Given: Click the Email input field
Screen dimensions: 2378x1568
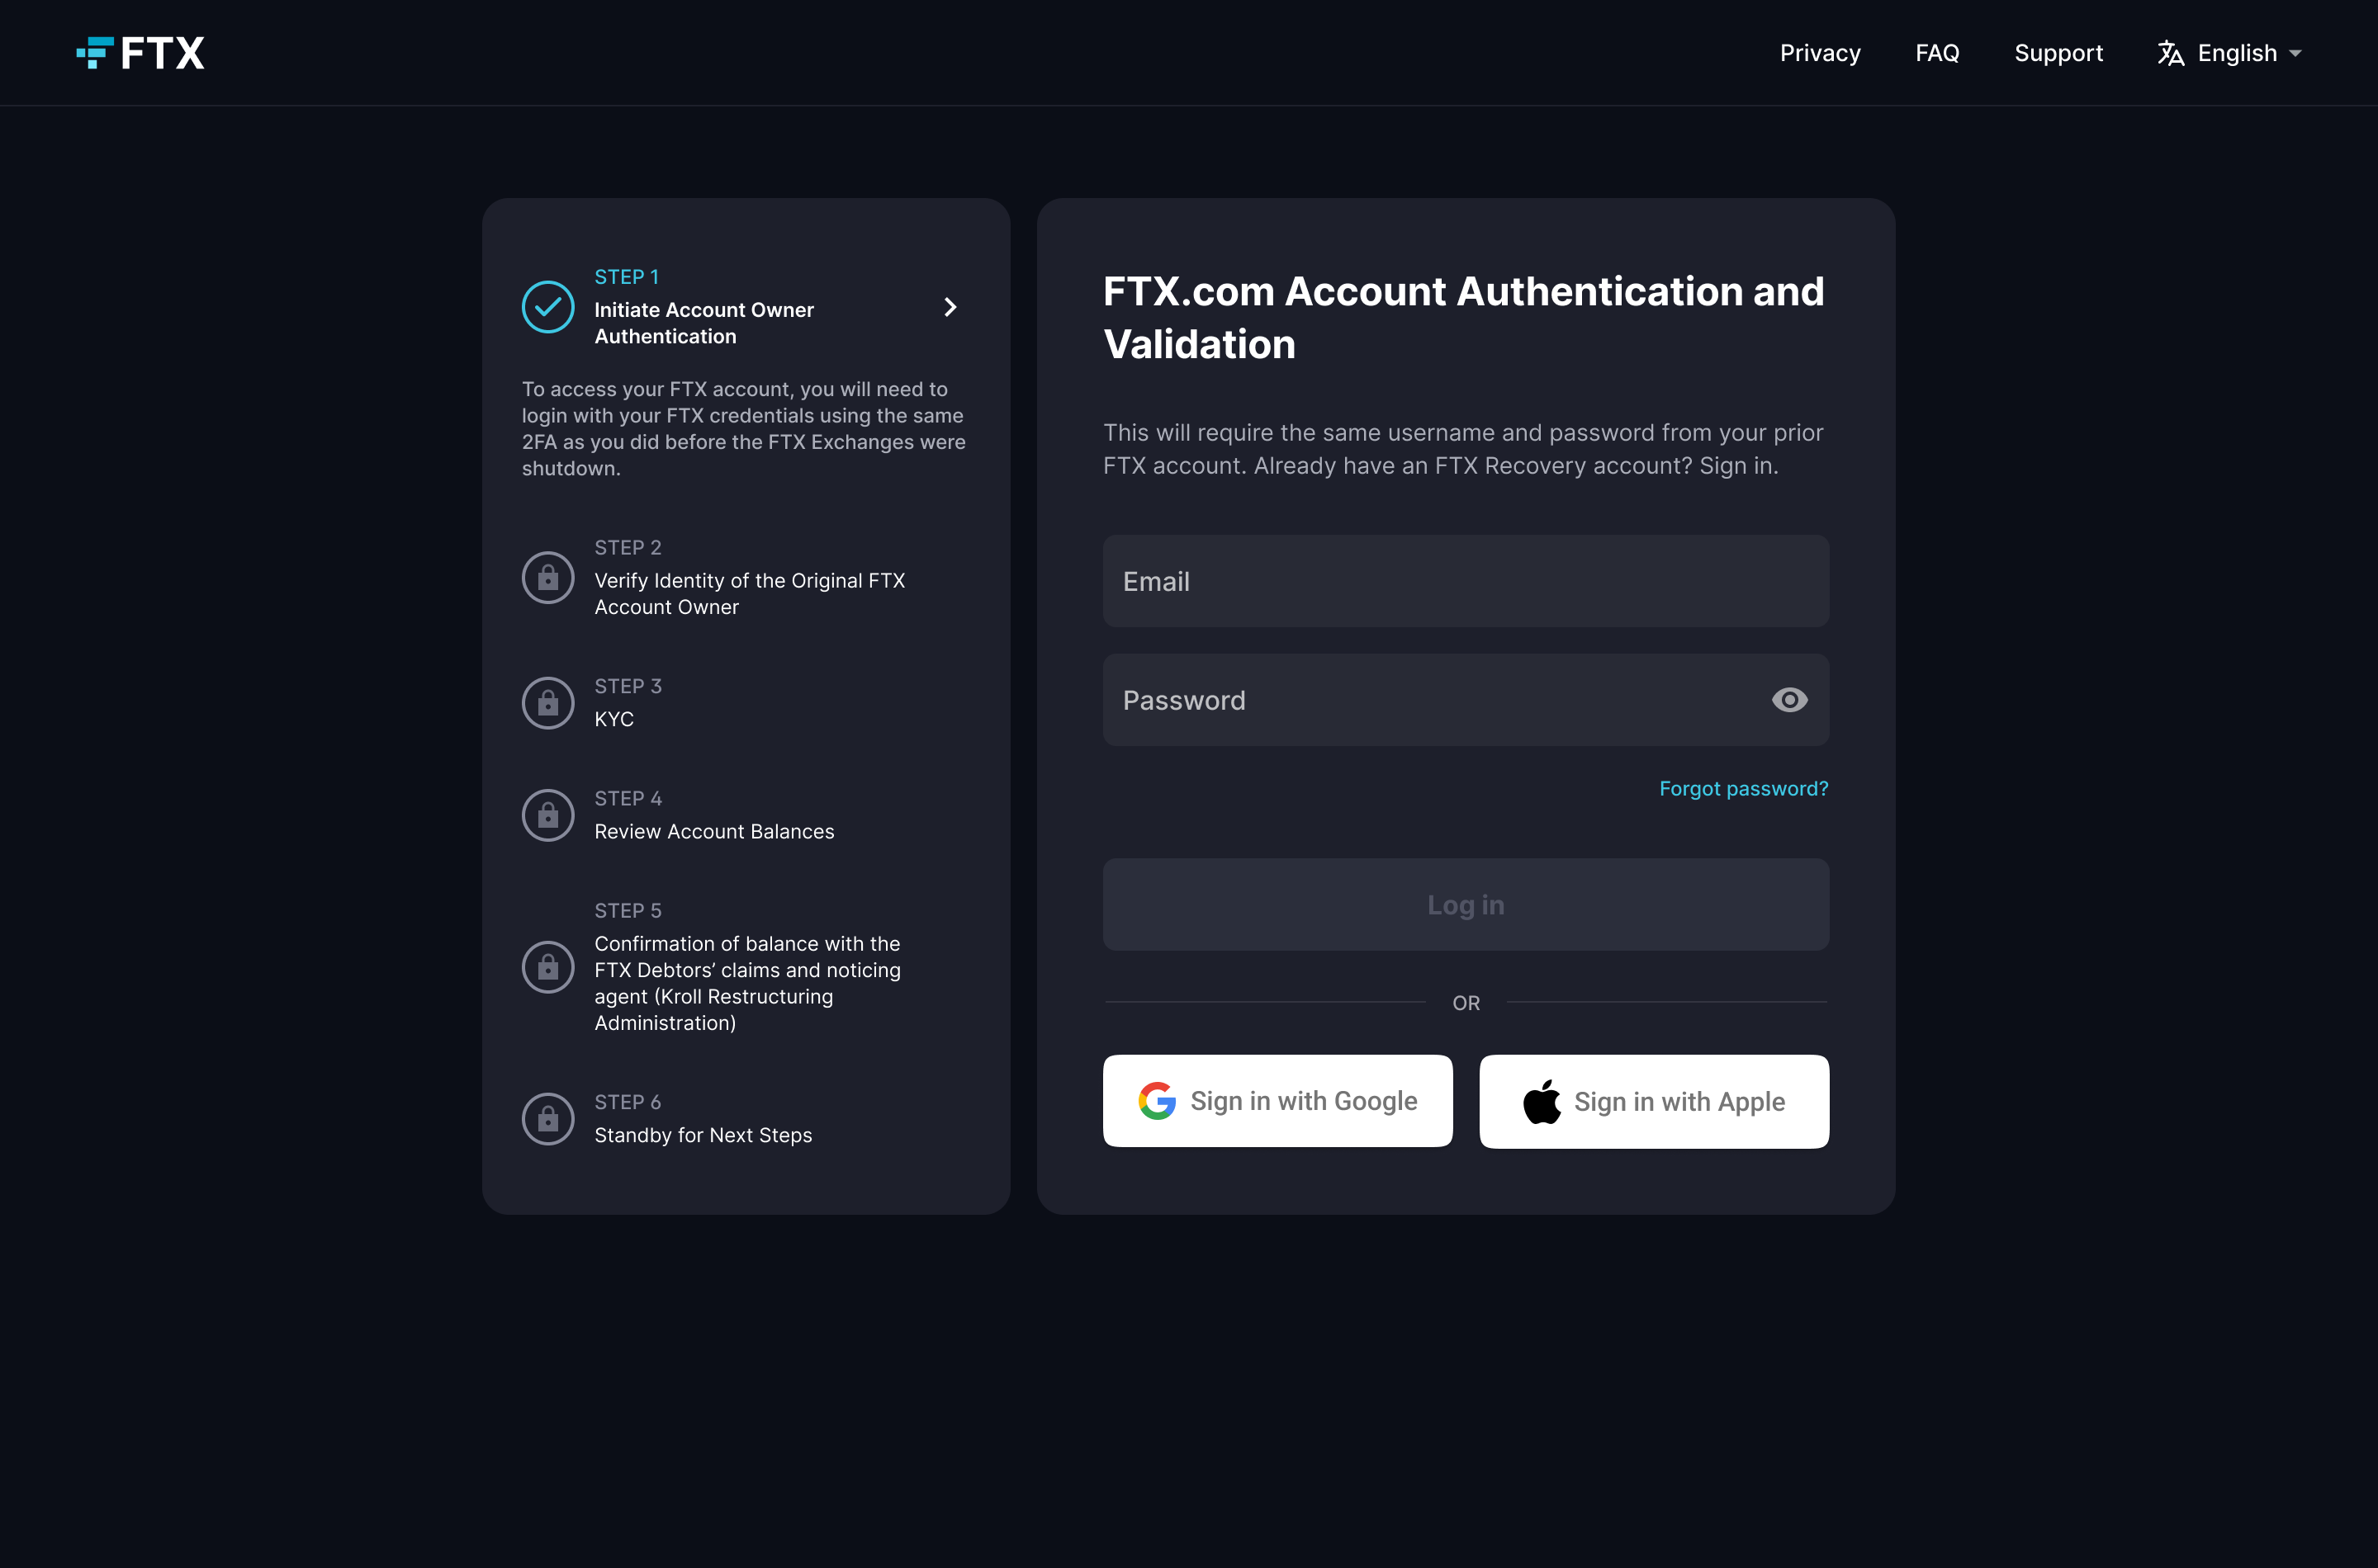Looking at the screenshot, I should coord(1466,581).
